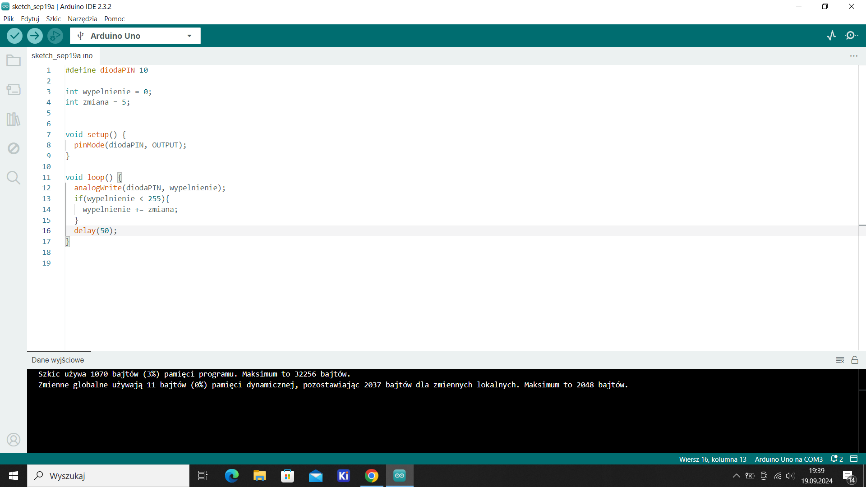The width and height of the screenshot is (866, 487).
Task: Switch to Google Chrome on the taskbar
Action: coord(372,476)
